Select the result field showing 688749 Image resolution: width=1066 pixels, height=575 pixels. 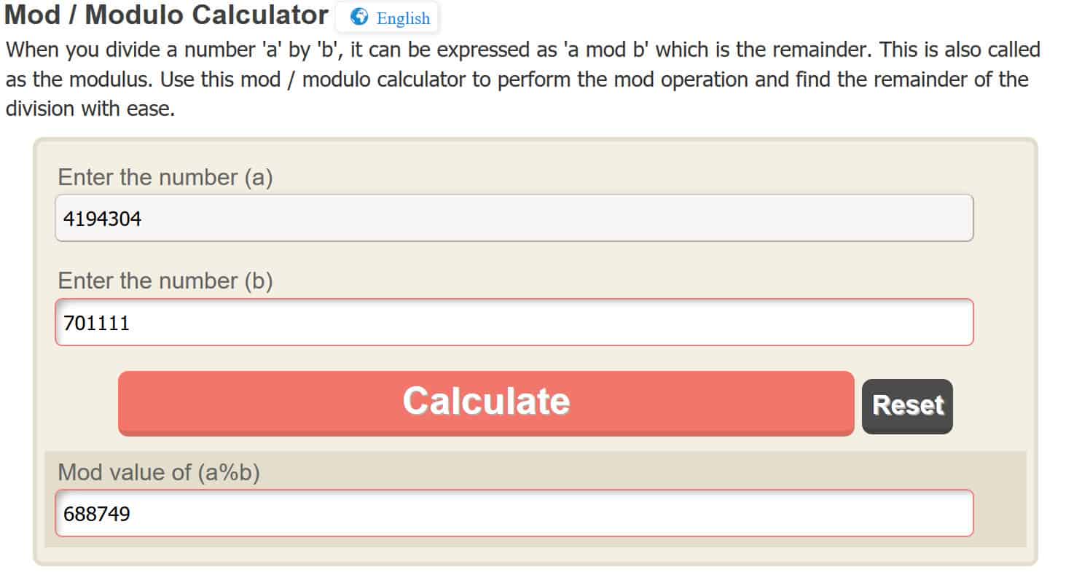pos(514,513)
